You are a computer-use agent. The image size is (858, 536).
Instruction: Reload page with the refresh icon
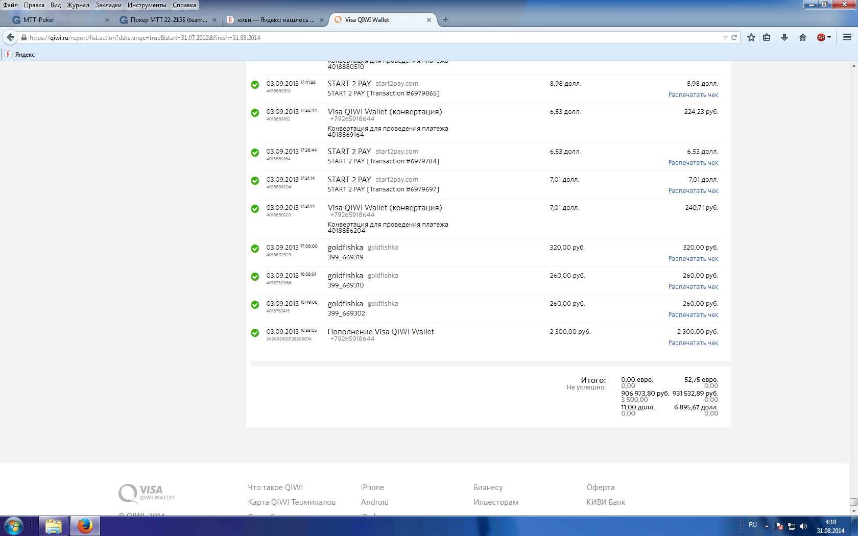click(734, 37)
